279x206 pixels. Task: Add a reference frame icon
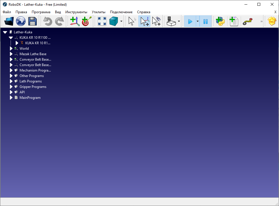click(x=75, y=21)
